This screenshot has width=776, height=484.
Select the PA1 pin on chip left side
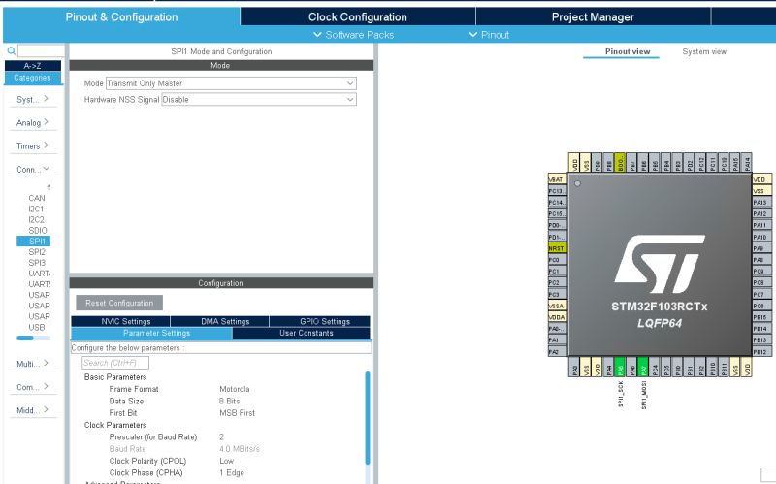(557, 340)
